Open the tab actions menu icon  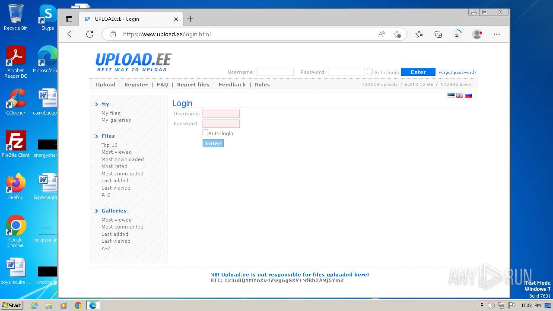tap(69, 19)
